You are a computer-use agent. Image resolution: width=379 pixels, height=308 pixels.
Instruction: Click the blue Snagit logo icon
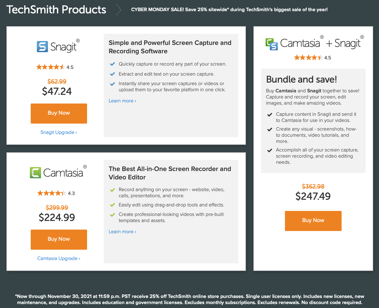tap(42, 47)
